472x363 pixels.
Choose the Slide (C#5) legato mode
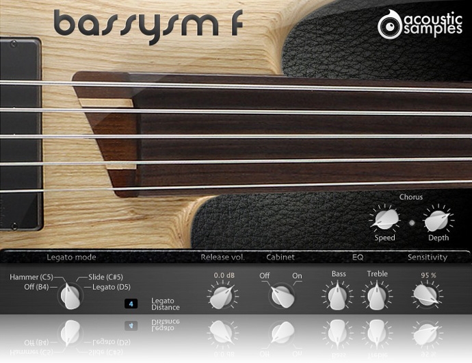click(105, 277)
